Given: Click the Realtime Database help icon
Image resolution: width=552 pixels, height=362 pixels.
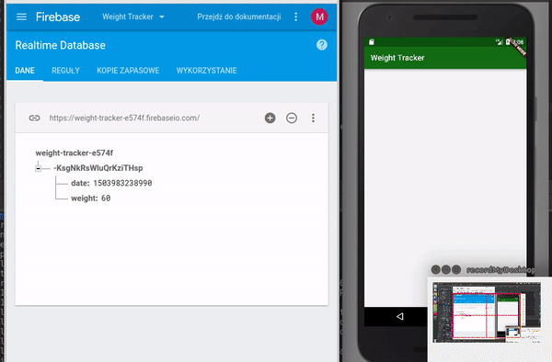Looking at the screenshot, I should (321, 45).
